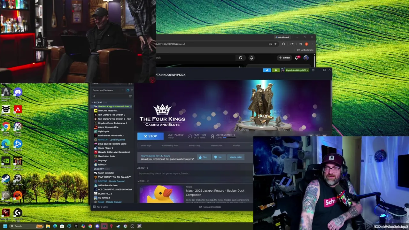Image resolution: width=409 pixels, height=230 pixels.
Task: Open For Honor desktop shortcut
Action: pos(5,197)
